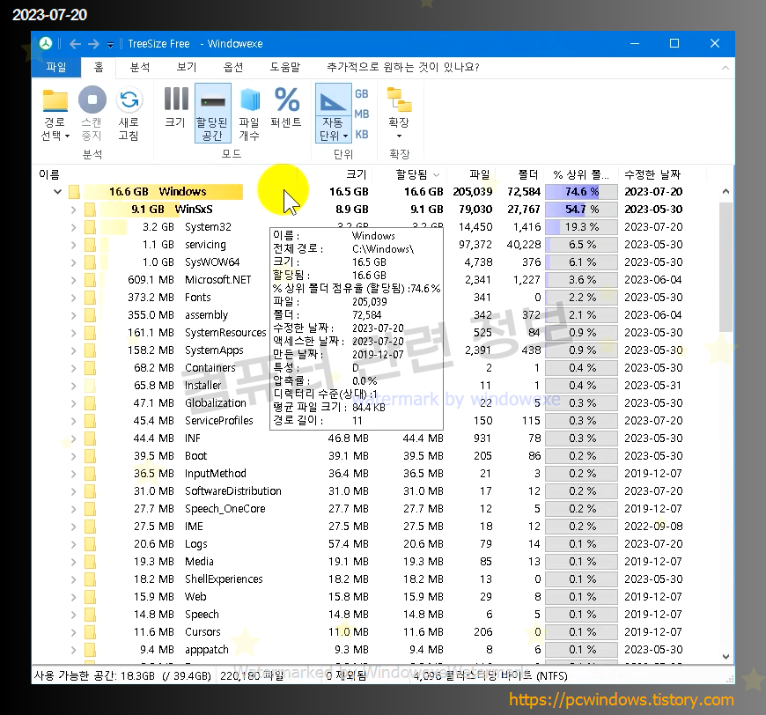
Task: Switch units to KB
Action: pos(362,135)
